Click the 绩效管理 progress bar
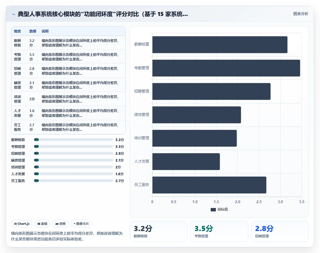The height and width of the screenshot is (253, 320). 73,160
